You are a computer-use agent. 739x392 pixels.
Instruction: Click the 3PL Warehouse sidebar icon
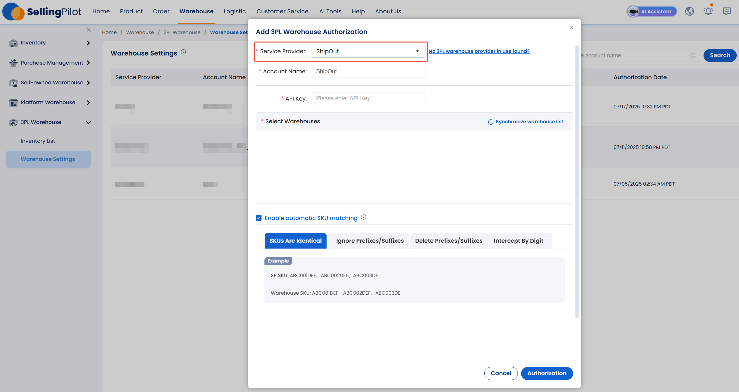[x=13, y=122]
